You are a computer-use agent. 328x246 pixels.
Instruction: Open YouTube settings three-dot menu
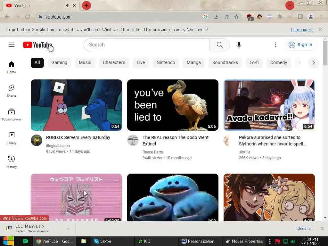(275, 45)
